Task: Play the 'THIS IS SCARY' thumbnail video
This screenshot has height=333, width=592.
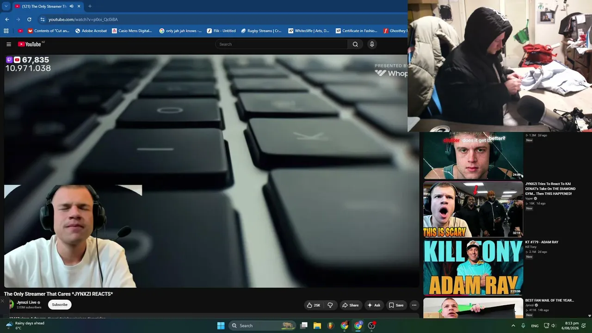Action: 473,209
